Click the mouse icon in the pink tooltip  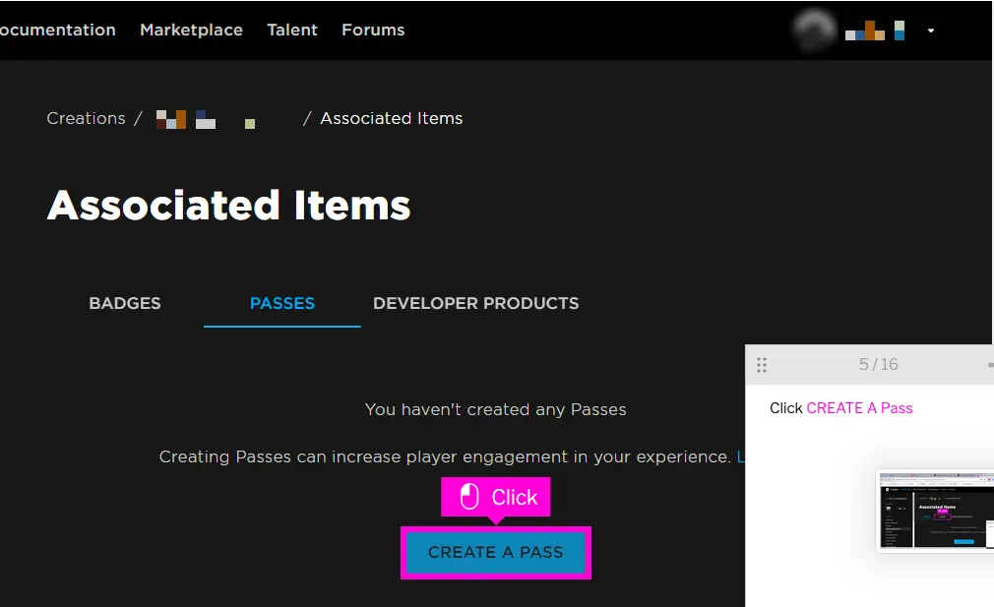click(x=469, y=497)
